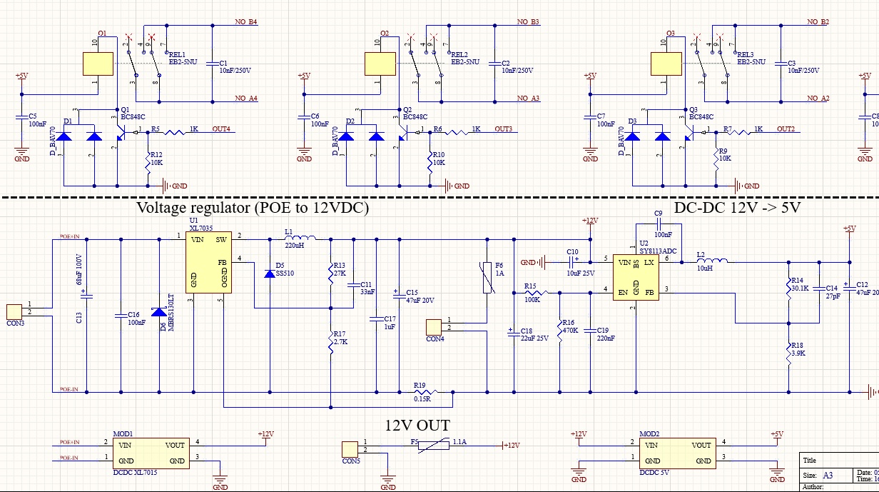Viewport: 879px width, 492px height.
Task: Click the OUT2 net label
Action: (786, 129)
